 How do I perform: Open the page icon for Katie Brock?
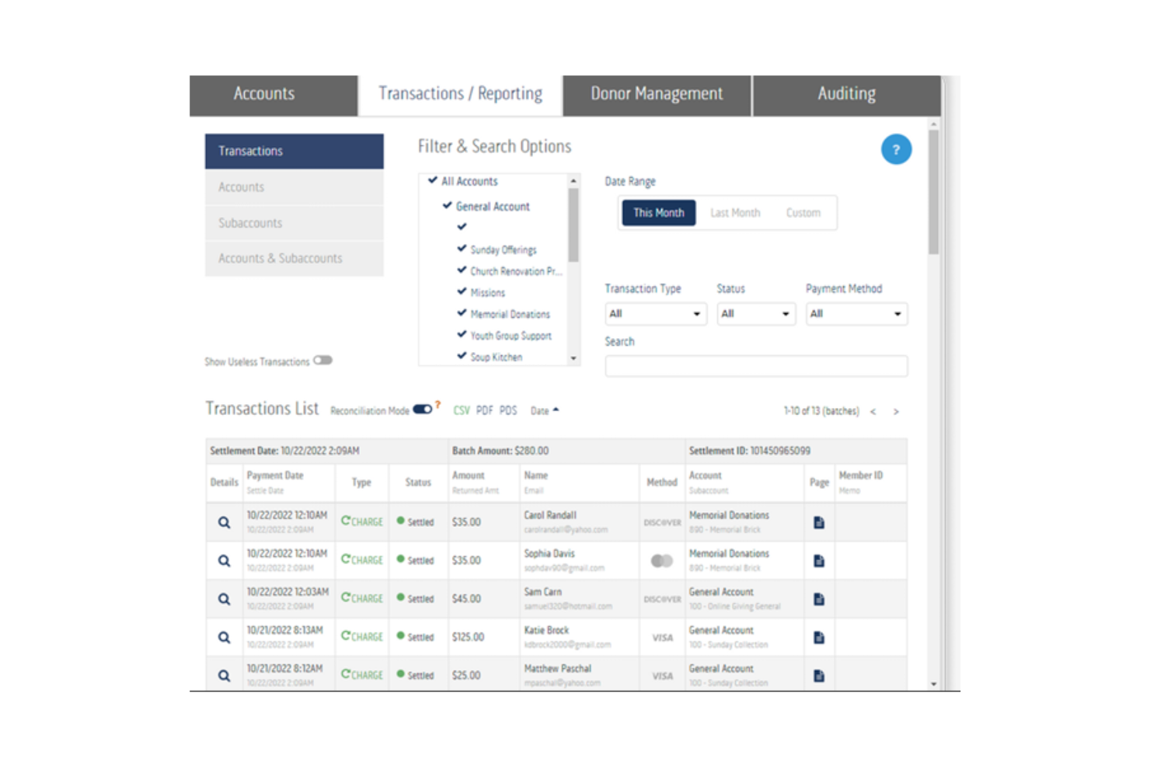818,637
